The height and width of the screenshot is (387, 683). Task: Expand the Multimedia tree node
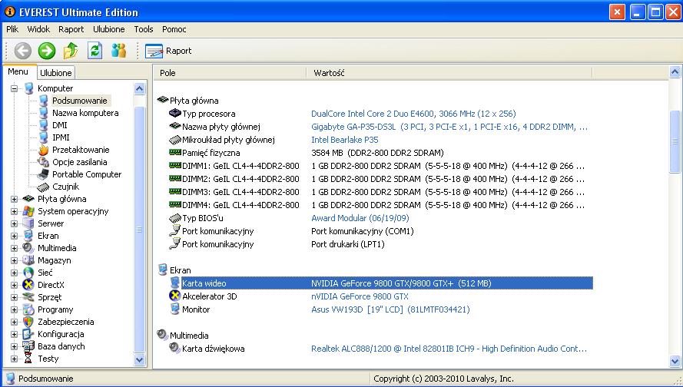15,248
